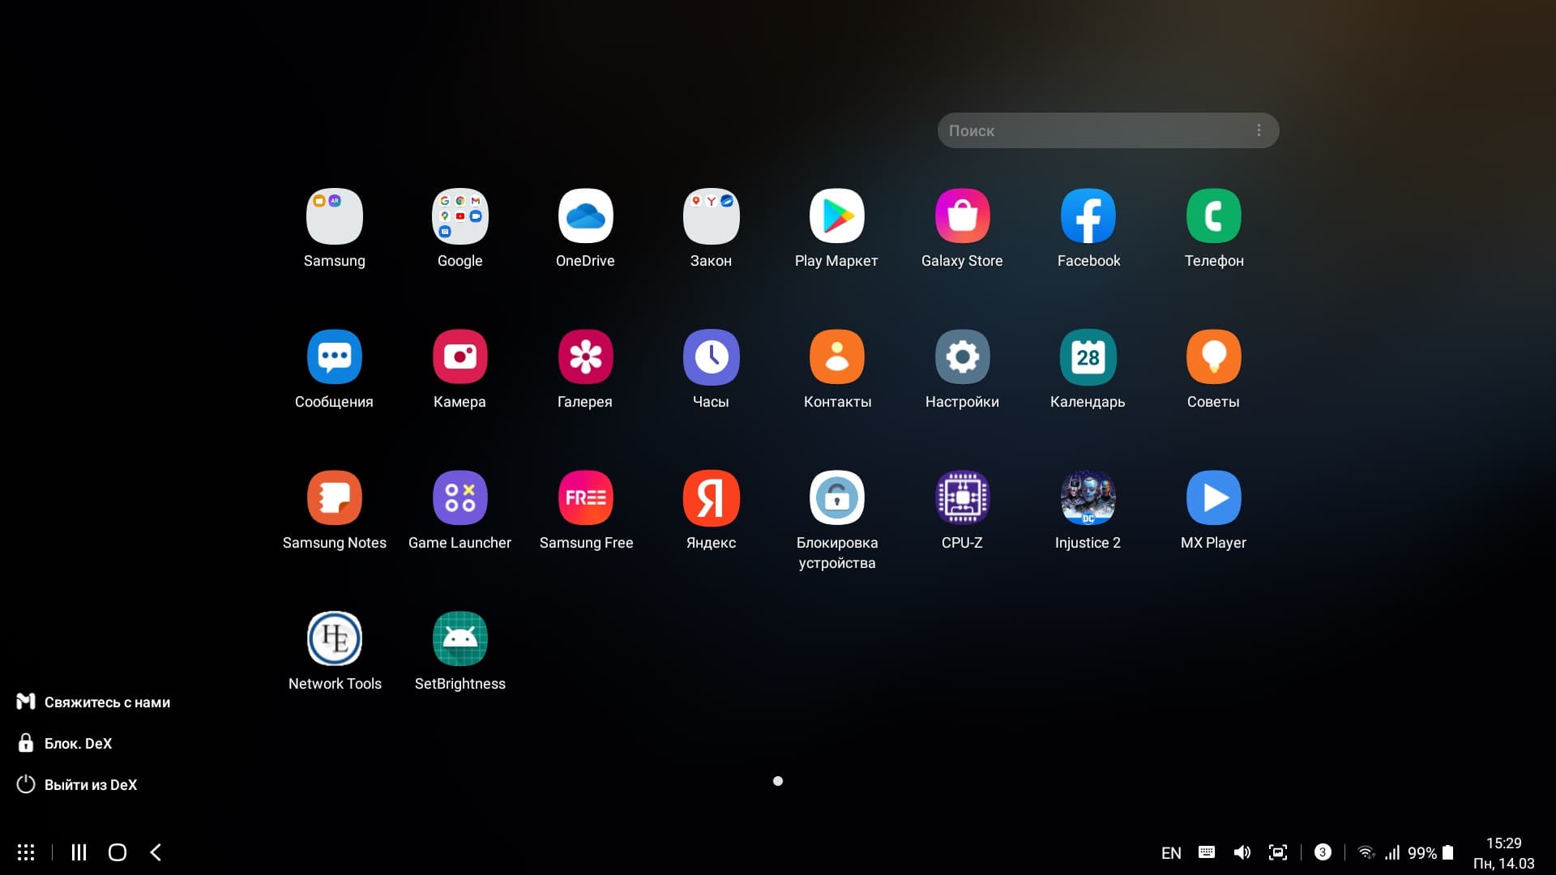Expand the Samsung apps folder

point(335,216)
